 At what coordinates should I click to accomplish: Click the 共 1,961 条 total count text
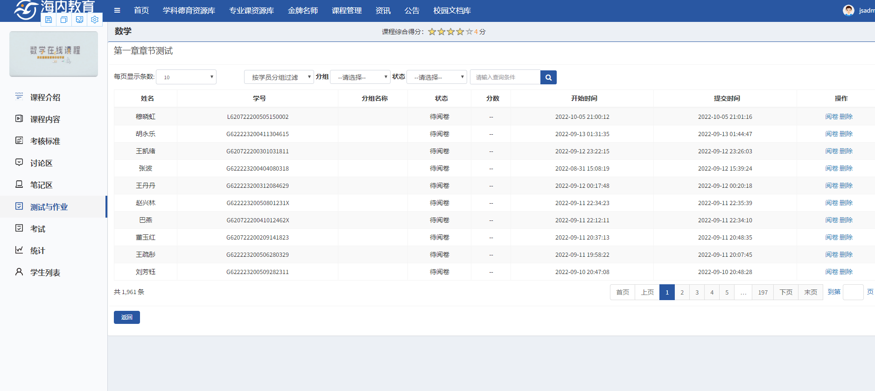click(x=129, y=292)
